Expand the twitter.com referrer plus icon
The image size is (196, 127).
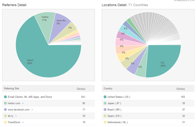pyautogui.click(x=23, y=103)
